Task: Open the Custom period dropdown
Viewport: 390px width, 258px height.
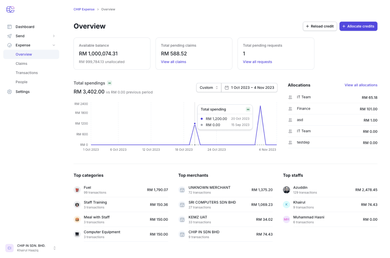Action: [x=209, y=88]
